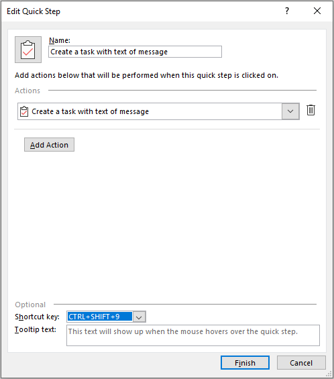Image resolution: width=334 pixels, height=379 pixels.
Task: Close the Edit Quick Step dialog
Action: [x=317, y=11]
